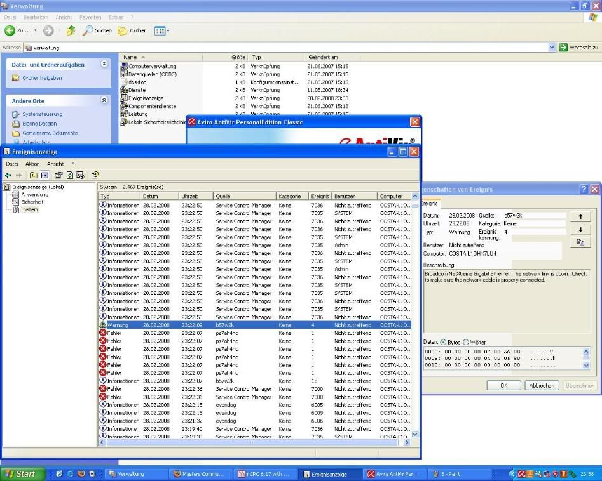Open the Dienste shortcut in Verwaltung

coord(133,90)
